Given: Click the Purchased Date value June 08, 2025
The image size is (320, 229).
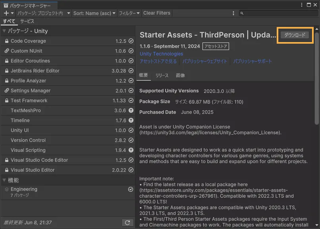Looking at the screenshot, I should (x=197, y=112).
